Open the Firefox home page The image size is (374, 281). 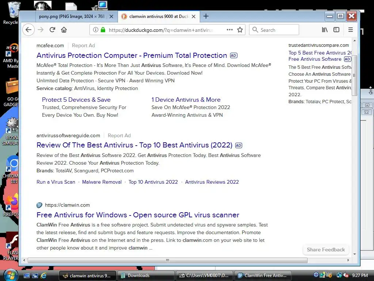tap(64, 30)
